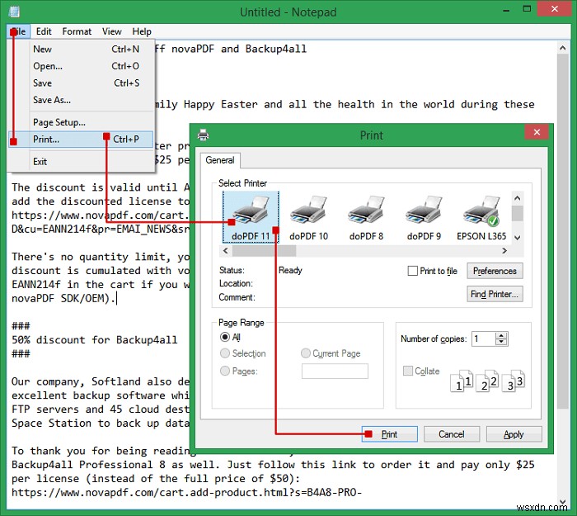Click the text "50% discount for Backup4all"

pyautogui.click(x=95, y=339)
